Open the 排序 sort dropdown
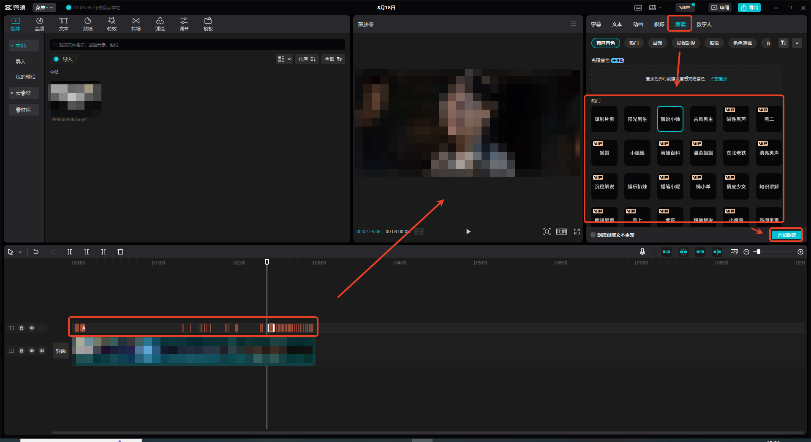Image resolution: width=811 pixels, height=442 pixels. click(x=307, y=59)
